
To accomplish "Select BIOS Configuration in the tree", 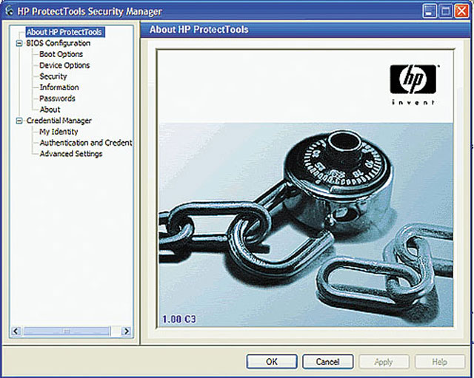I will tap(58, 43).
